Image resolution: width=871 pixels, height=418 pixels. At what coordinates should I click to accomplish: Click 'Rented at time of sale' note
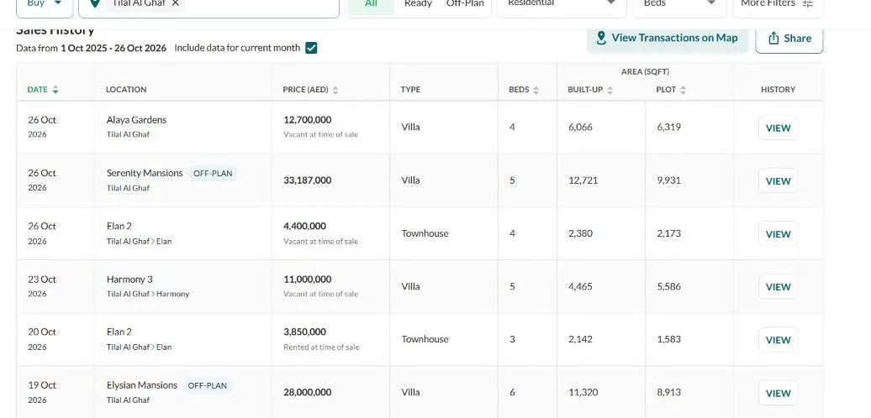point(321,347)
